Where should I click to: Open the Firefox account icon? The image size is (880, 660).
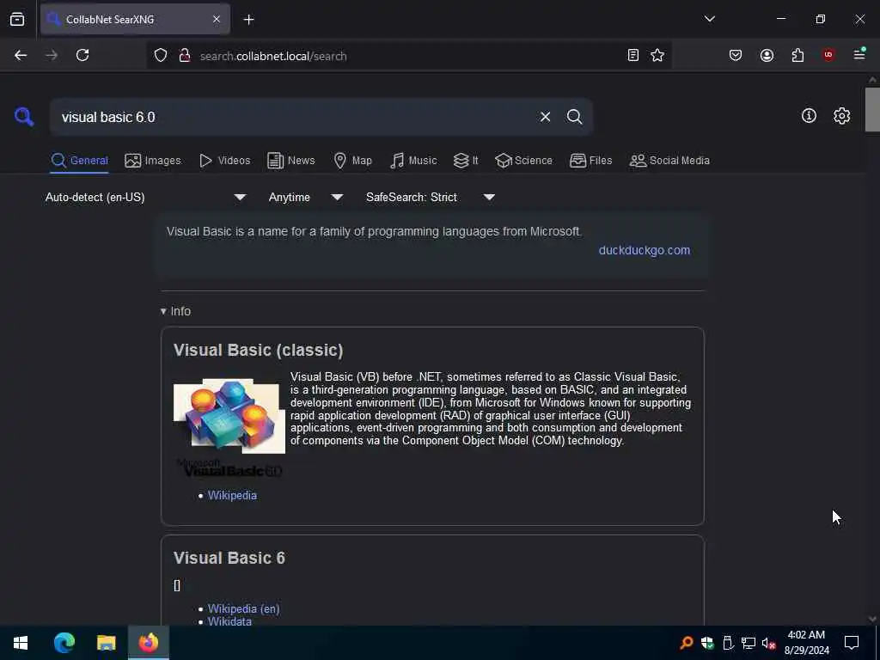(767, 55)
